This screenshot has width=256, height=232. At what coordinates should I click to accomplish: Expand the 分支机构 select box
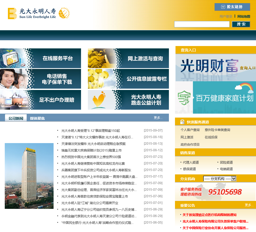click(x=220, y=179)
